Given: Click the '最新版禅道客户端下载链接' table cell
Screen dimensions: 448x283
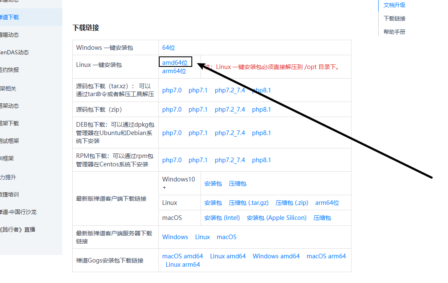Looking at the screenshot, I should [115, 199].
